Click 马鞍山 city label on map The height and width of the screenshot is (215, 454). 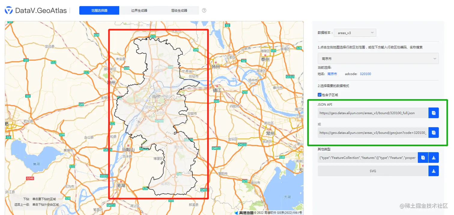pos(128,150)
